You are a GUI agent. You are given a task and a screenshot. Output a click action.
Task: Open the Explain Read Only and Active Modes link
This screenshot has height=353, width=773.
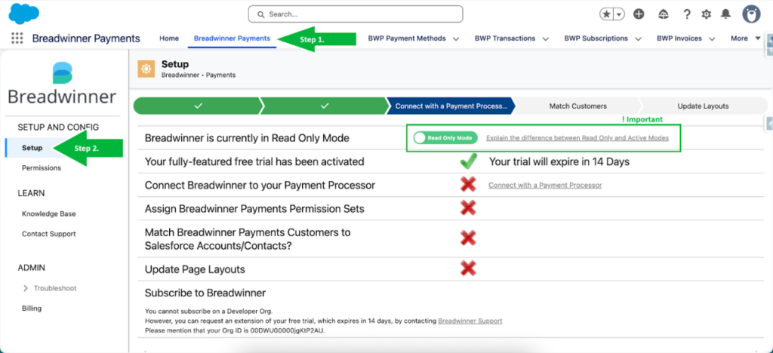click(577, 138)
